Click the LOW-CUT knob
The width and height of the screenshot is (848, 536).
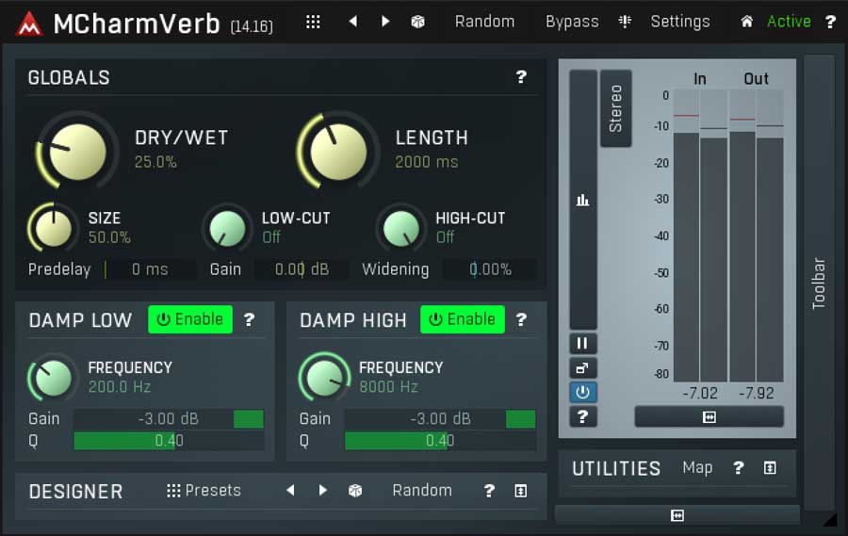tap(227, 228)
